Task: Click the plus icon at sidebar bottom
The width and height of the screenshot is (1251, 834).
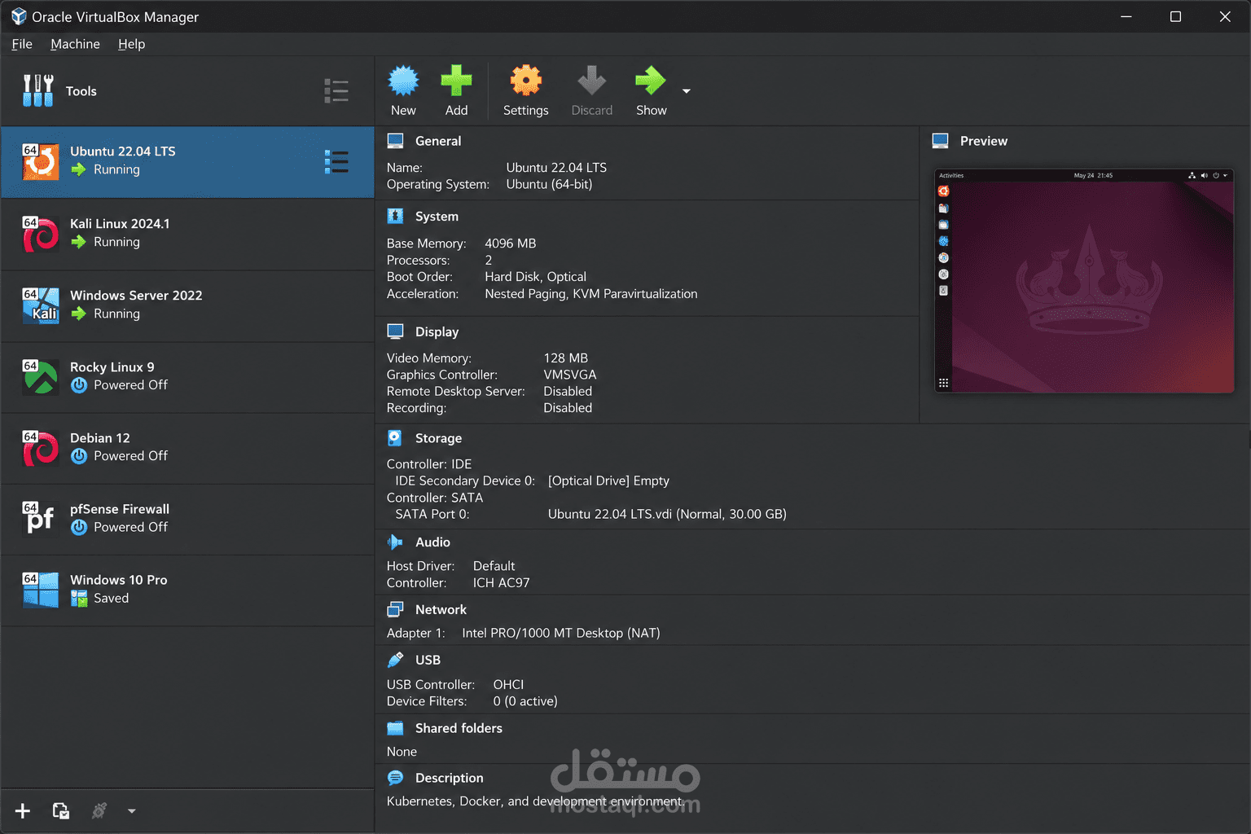Action: pos(23,810)
